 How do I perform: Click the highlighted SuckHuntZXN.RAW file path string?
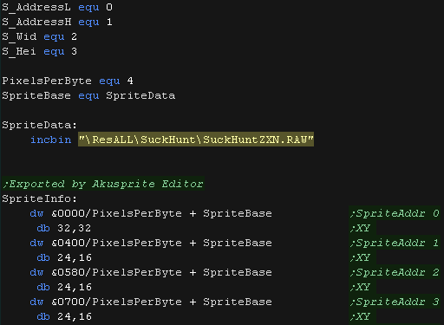point(196,140)
